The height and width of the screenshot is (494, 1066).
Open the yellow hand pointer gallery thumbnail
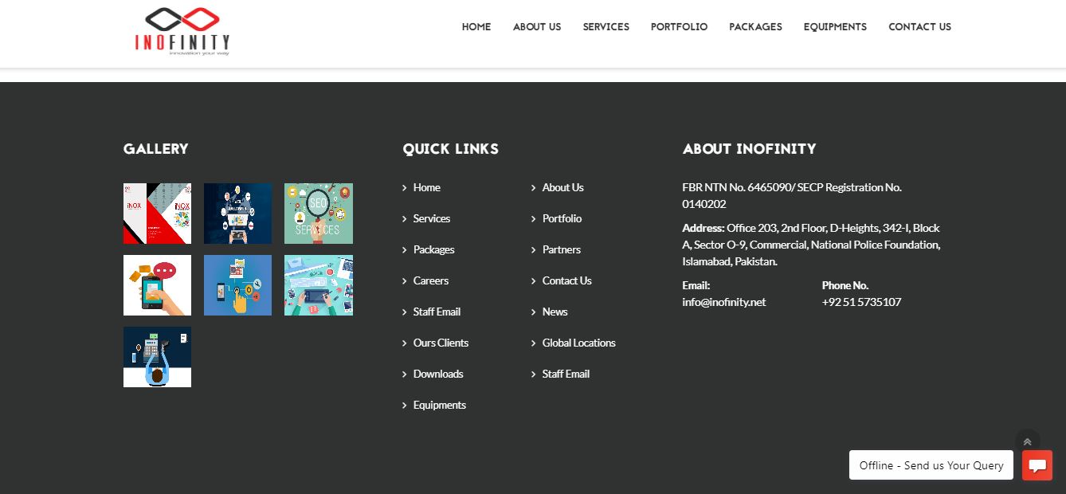click(237, 285)
